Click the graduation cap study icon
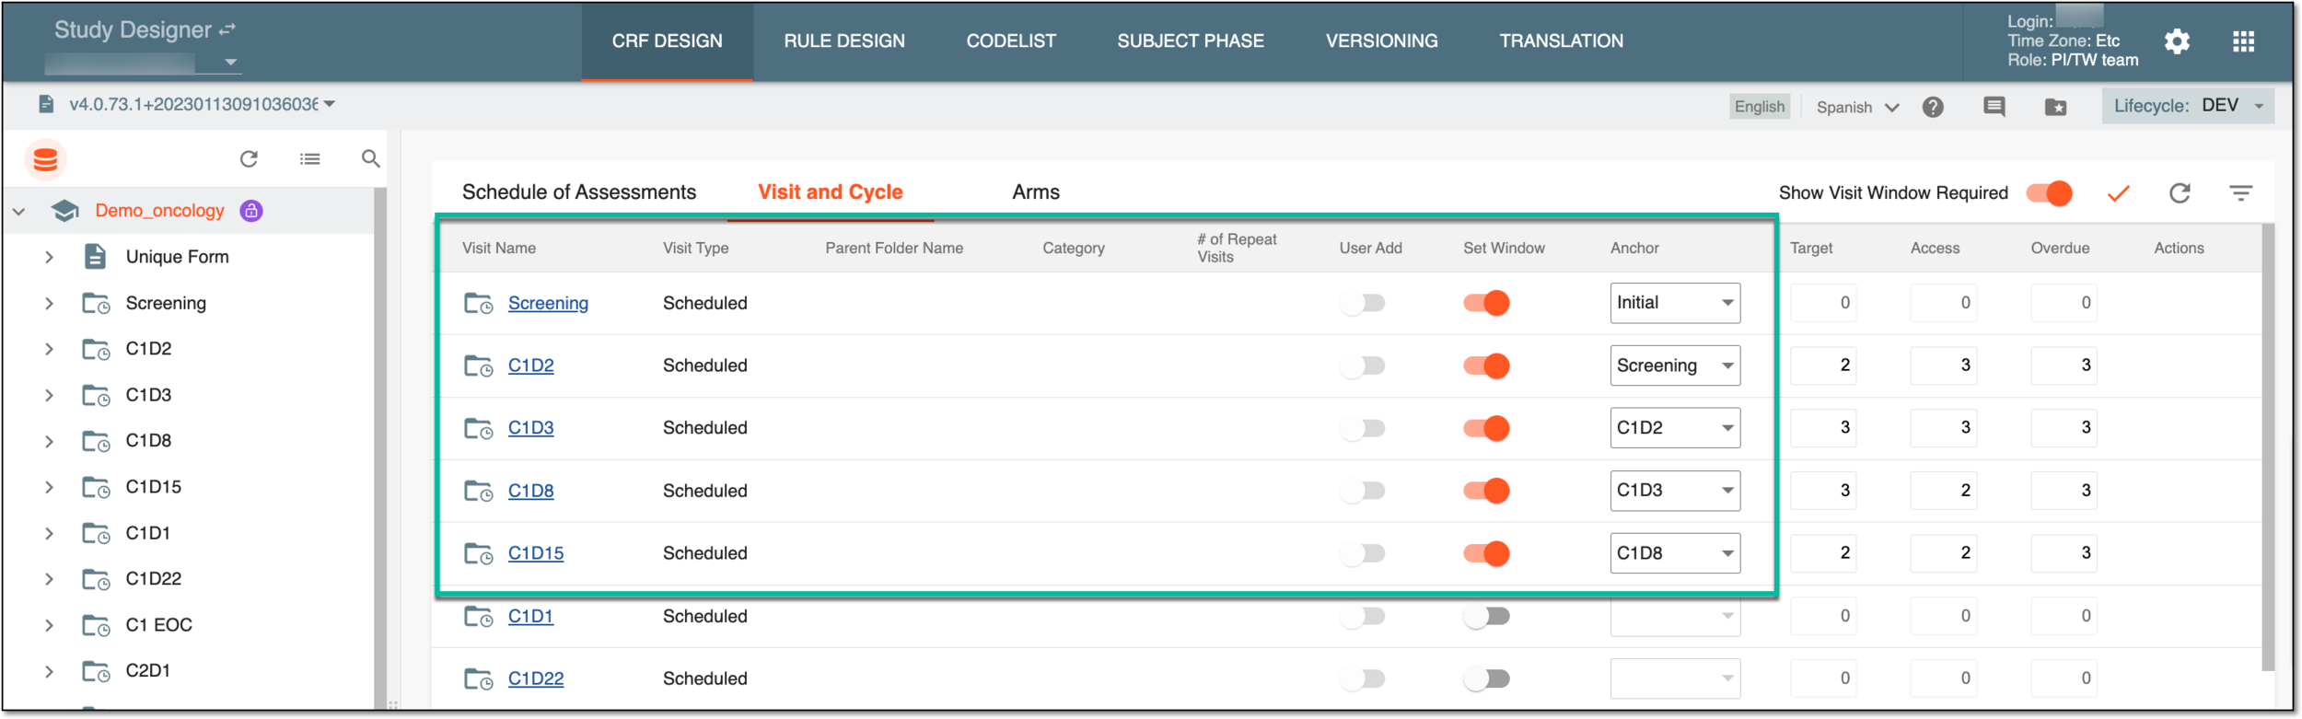 pyautogui.click(x=64, y=211)
